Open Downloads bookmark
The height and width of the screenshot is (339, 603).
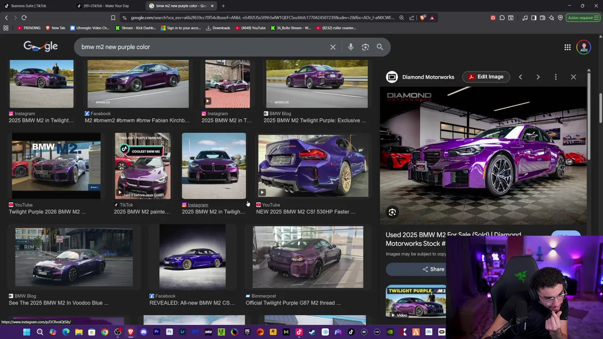218,28
